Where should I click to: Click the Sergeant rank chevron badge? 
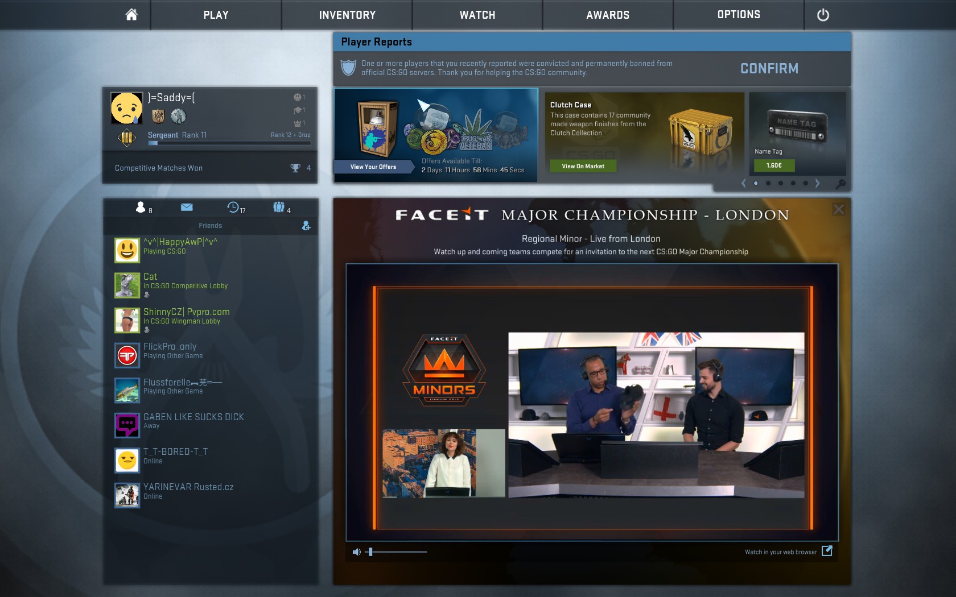[127, 138]
